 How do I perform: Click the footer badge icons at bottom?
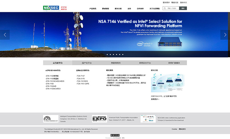click(115, 135)
